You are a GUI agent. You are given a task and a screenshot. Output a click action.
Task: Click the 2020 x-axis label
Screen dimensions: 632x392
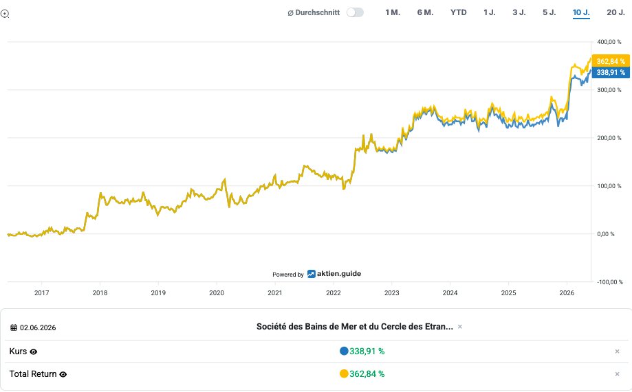[217, 293]
